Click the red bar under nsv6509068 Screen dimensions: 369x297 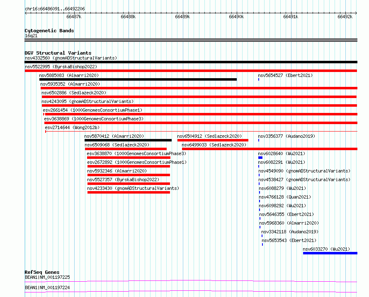click(x=126, y=149)
